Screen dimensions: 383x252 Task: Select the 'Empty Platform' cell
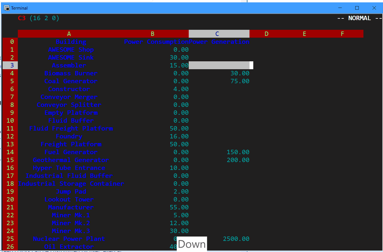(71, 113)
